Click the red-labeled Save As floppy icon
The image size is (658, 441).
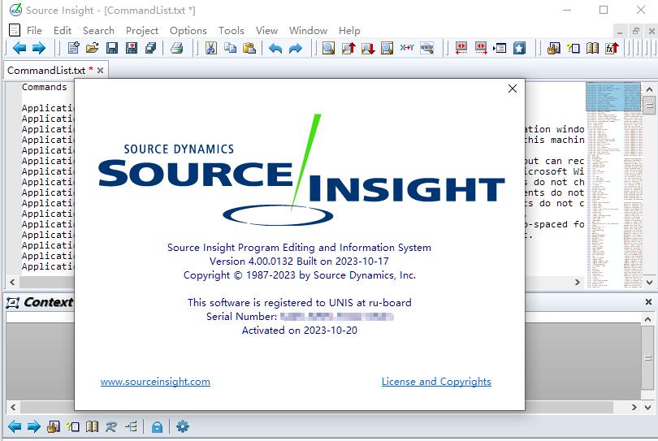(x=132, y=48)
